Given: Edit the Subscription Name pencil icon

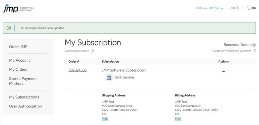Looking at the screenshot, I should (x=92, y=51).
